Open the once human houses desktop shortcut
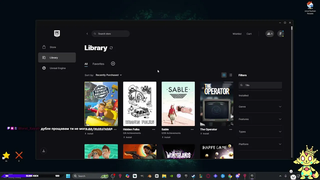 click(310, 8)
